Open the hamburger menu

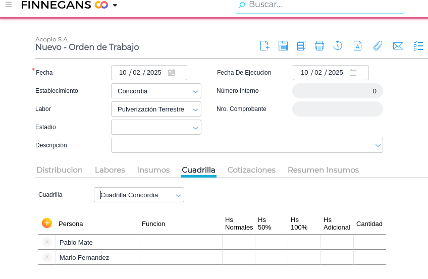pos(9,5)
